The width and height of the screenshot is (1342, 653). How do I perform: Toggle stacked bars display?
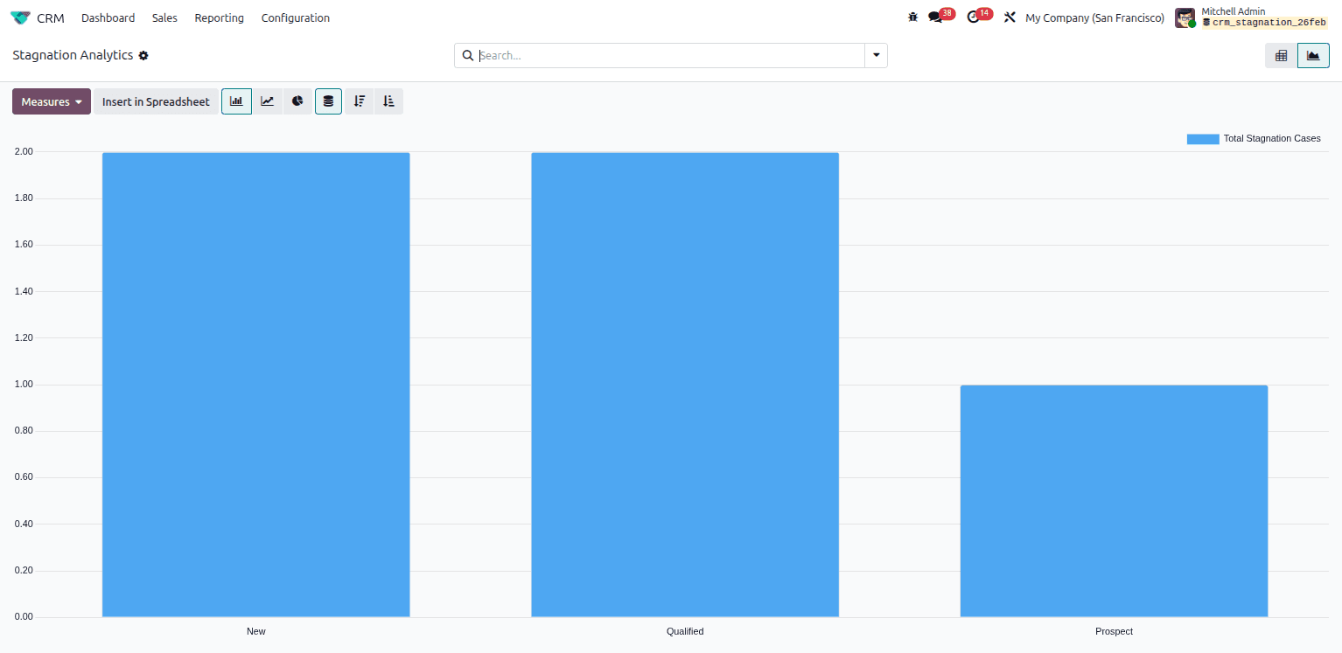click(x=328, y=101)
